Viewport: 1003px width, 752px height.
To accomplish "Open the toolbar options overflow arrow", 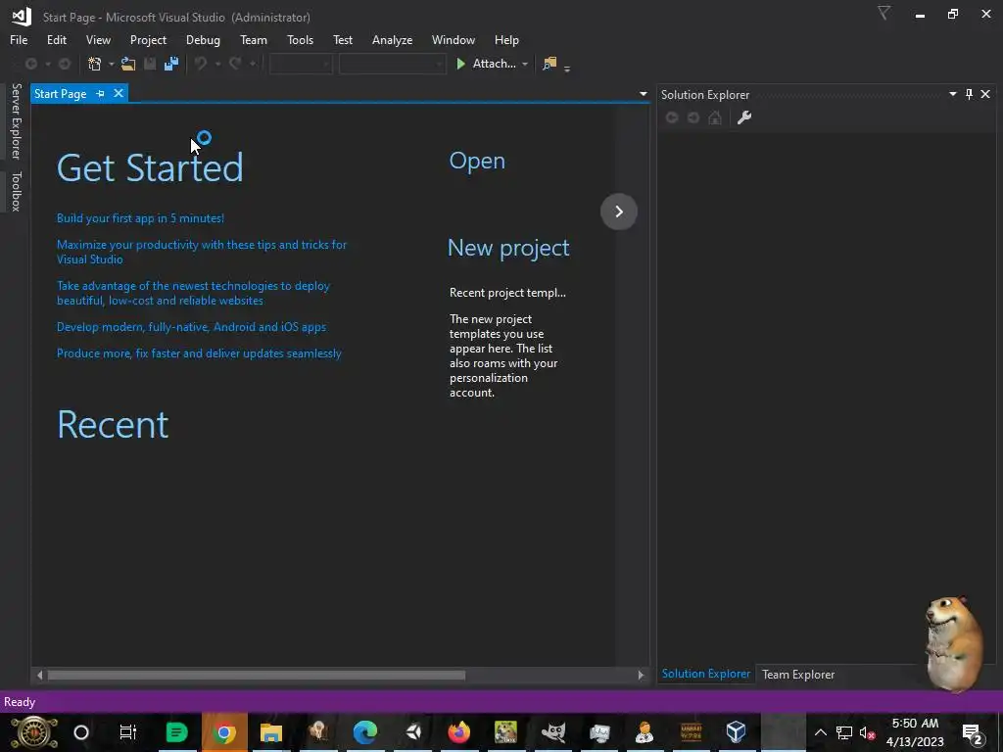I will tap(567, 68).
